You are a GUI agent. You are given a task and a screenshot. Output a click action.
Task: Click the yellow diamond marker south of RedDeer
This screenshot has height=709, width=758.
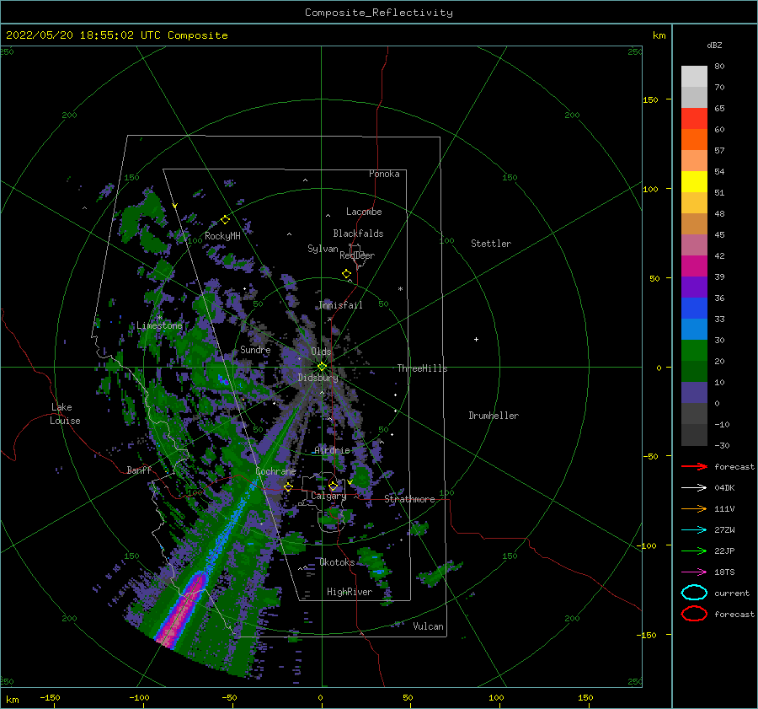point(346,274)
